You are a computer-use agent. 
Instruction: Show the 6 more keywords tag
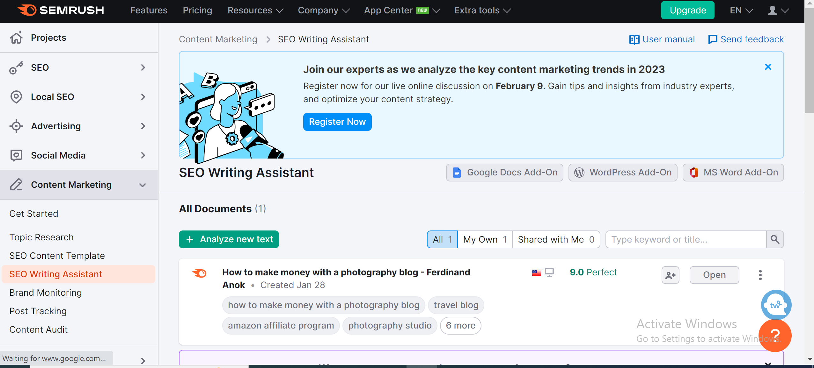pyautogui.click(x=461, y=326)
